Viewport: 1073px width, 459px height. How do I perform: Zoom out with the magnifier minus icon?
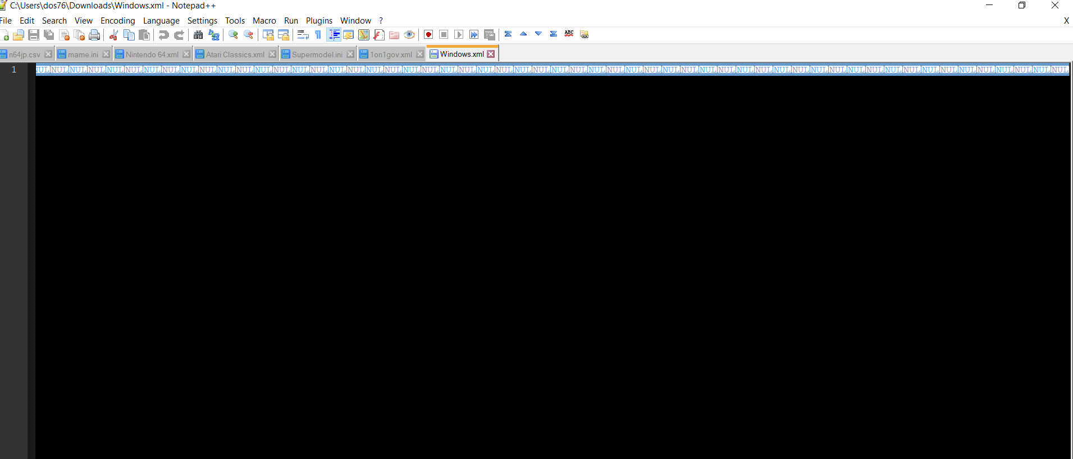[248, 35]
